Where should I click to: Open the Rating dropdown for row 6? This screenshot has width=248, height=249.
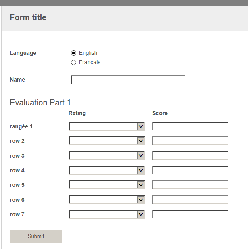tap(107, 200)
